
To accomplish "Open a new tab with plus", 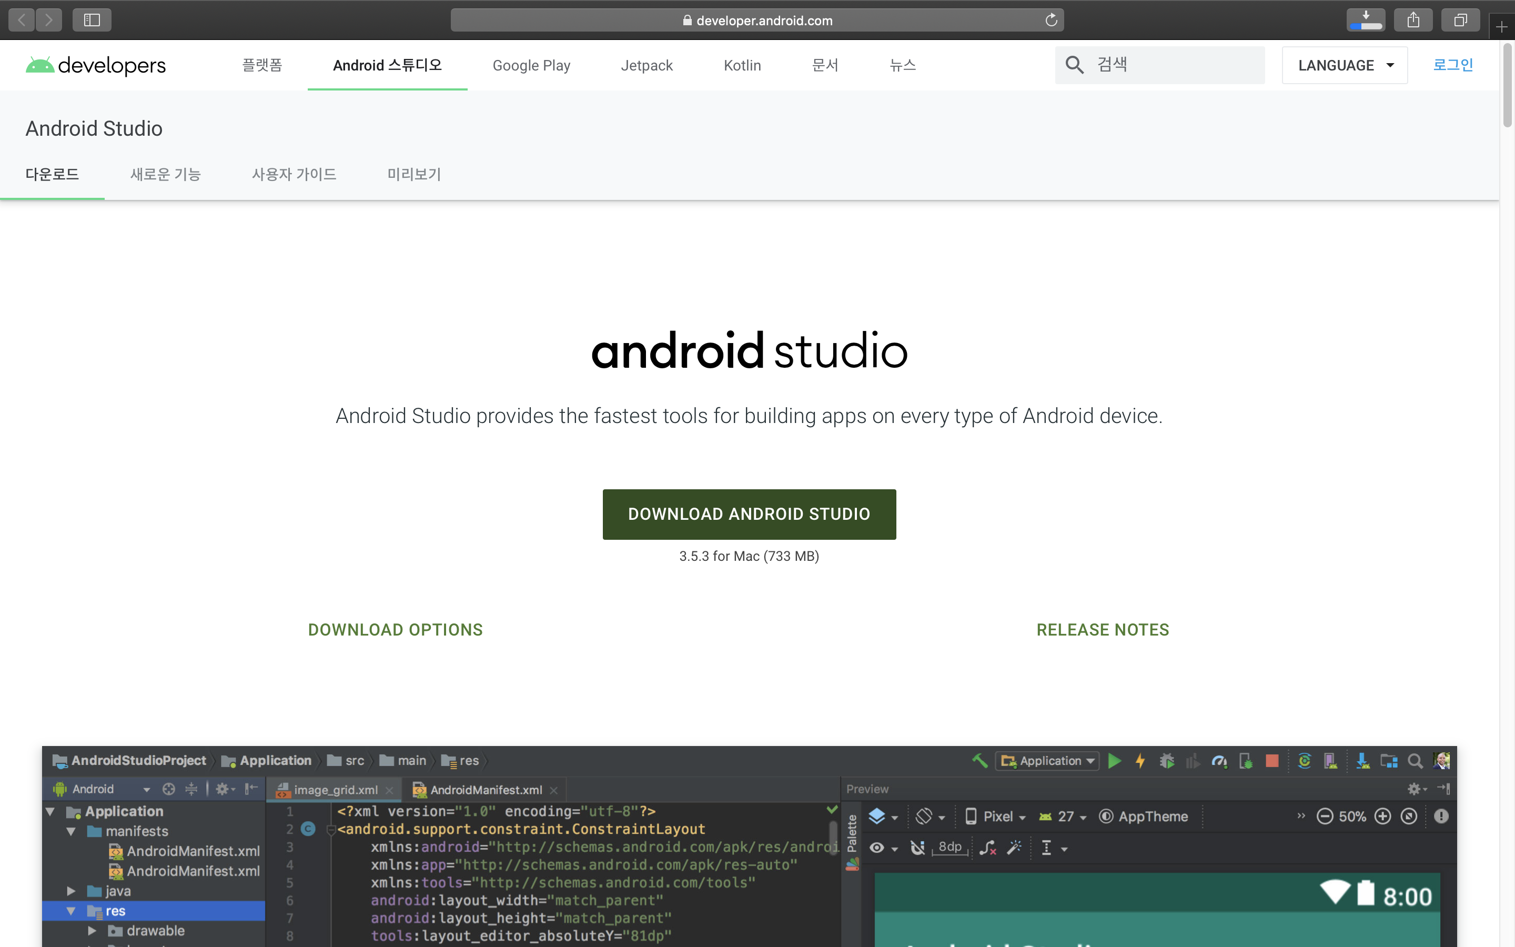I will [1502, 27].
